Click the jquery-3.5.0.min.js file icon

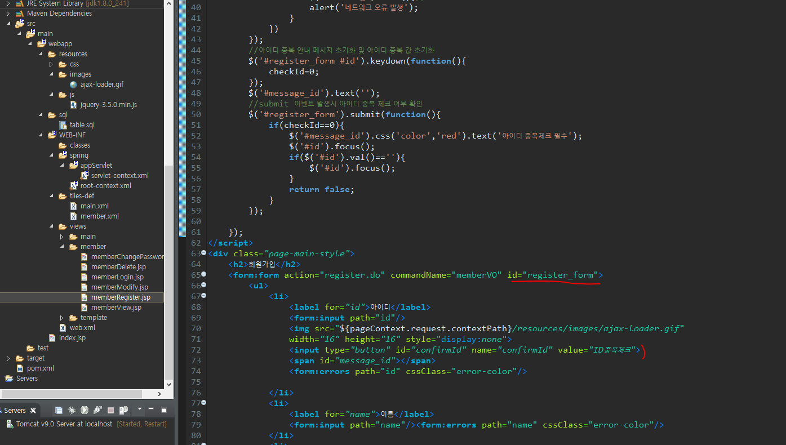tap(73, 105)
